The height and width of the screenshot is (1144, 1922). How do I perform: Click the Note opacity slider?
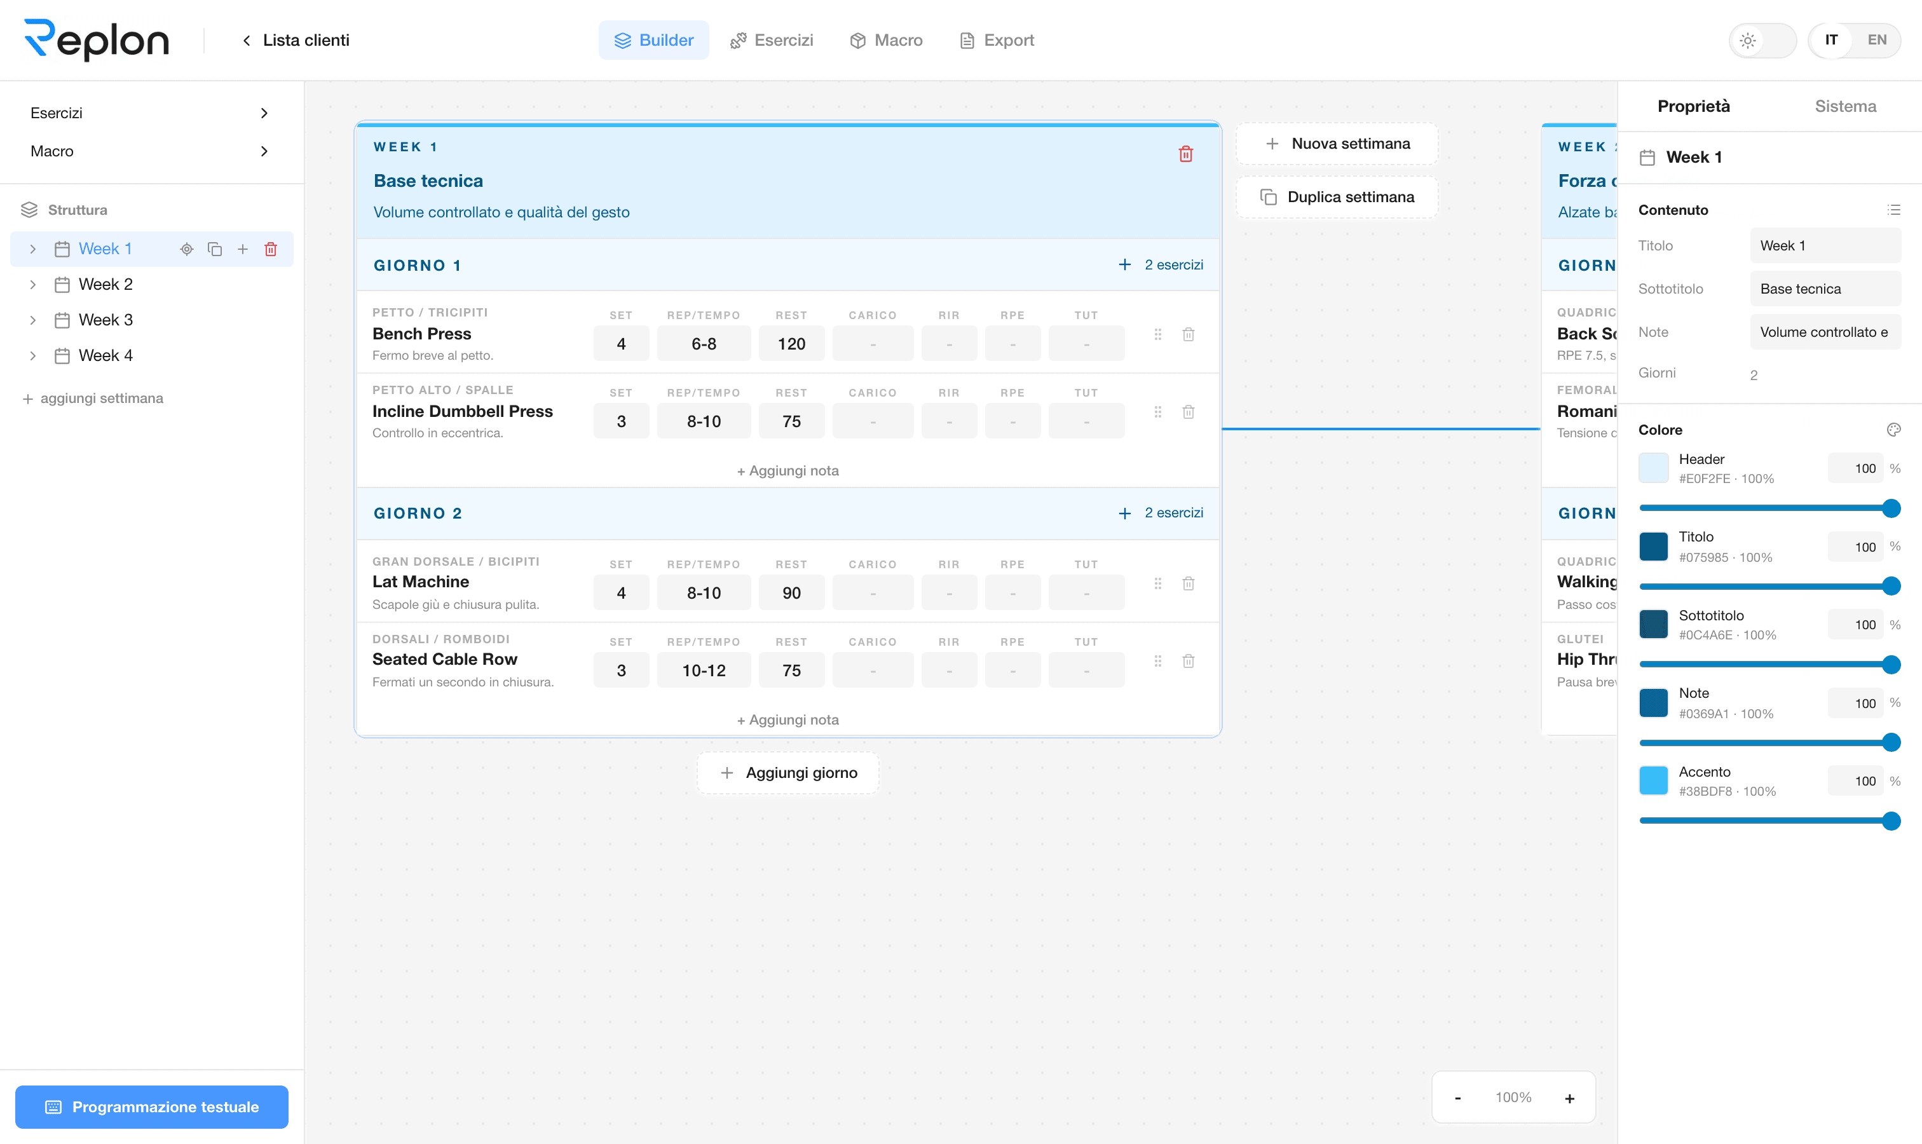pos(1769,742)
